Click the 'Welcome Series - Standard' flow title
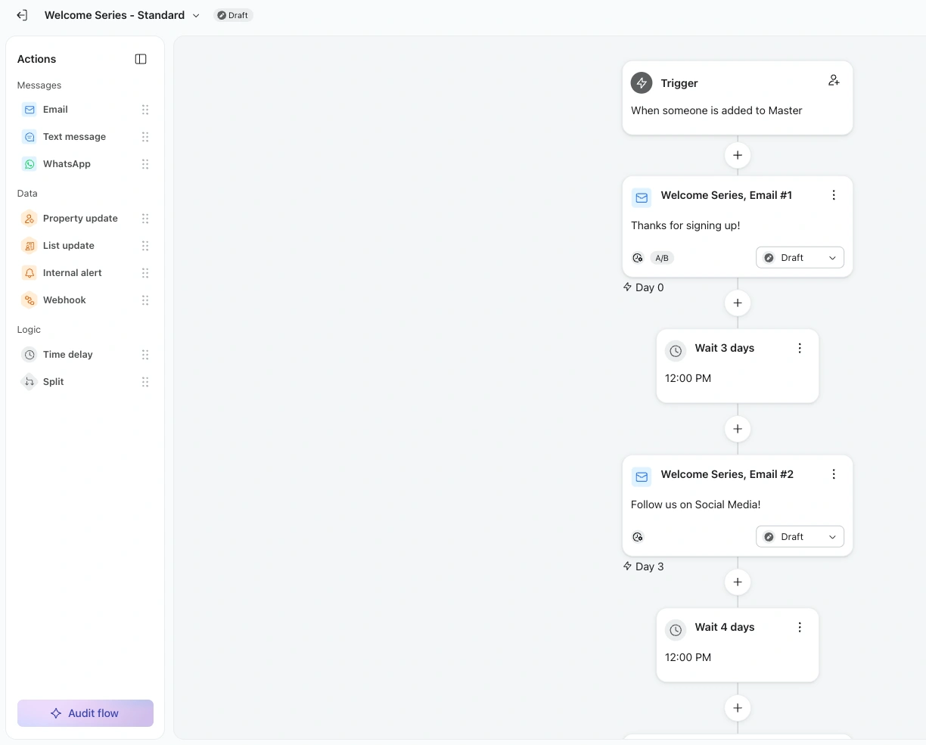 (114, 15)
